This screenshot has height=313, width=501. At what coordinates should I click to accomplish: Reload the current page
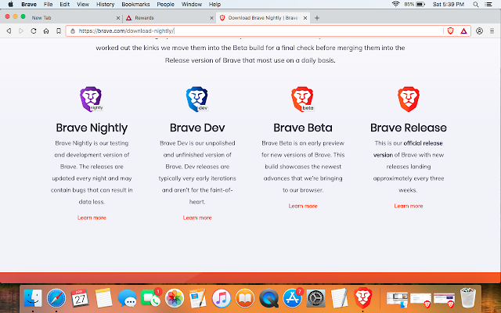pyautogui.click(x=34, y=31)
